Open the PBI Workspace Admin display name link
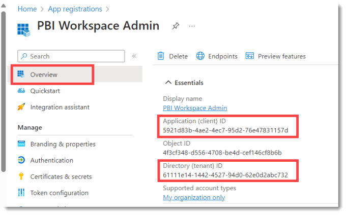 (x=195, y=108)
